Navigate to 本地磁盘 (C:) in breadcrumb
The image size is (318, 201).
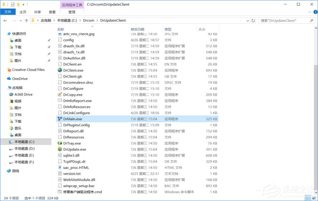67,20
